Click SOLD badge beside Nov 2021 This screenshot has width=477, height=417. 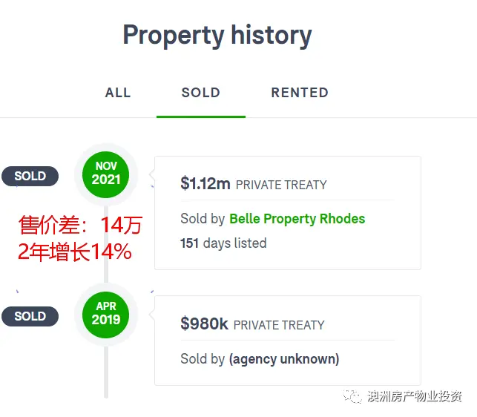(30, 176)
